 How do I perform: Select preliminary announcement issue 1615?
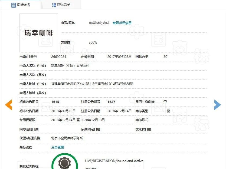[x=55, y=102]
